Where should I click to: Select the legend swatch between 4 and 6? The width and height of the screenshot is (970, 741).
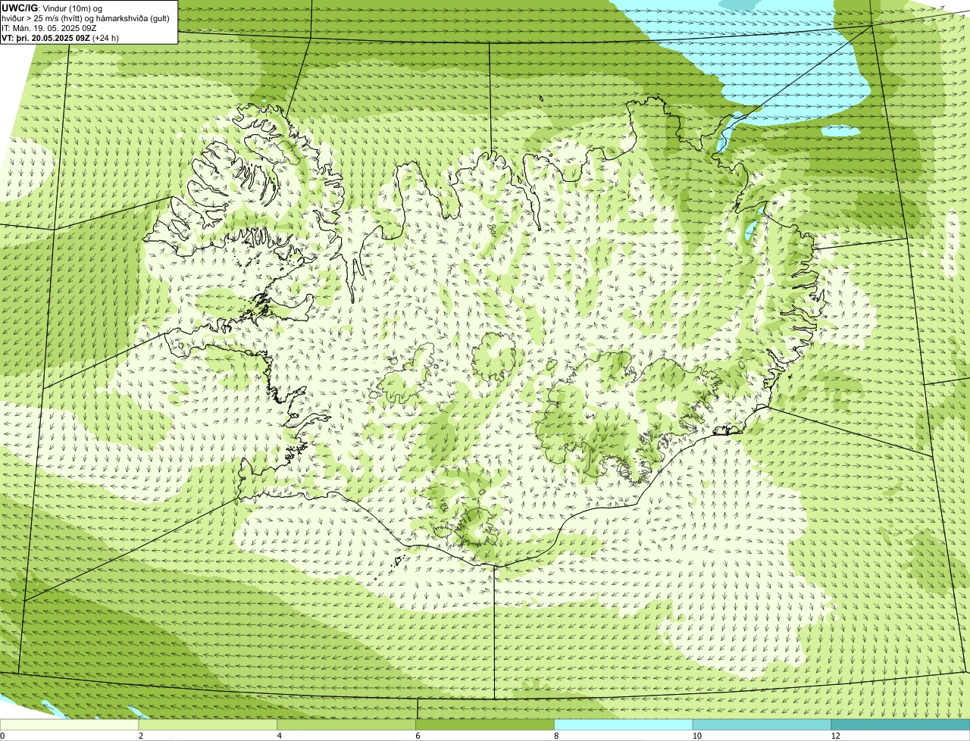point(347,724)
